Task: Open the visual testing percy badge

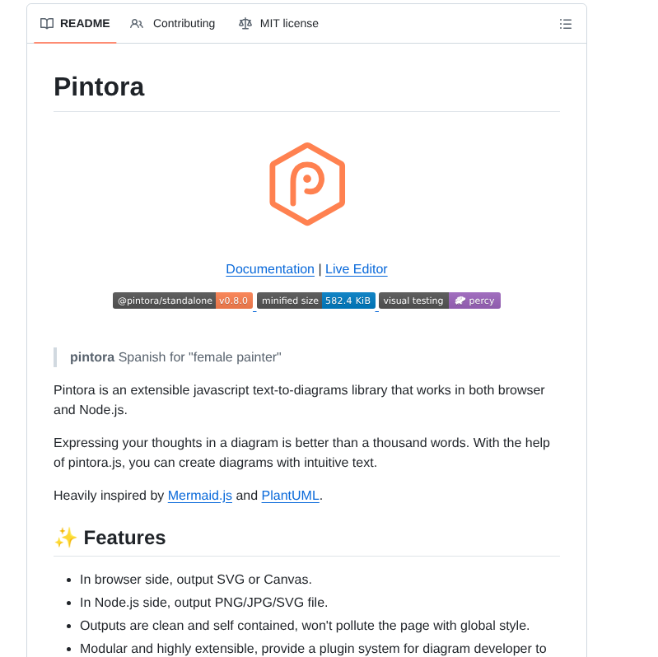Action: [440, 301]
